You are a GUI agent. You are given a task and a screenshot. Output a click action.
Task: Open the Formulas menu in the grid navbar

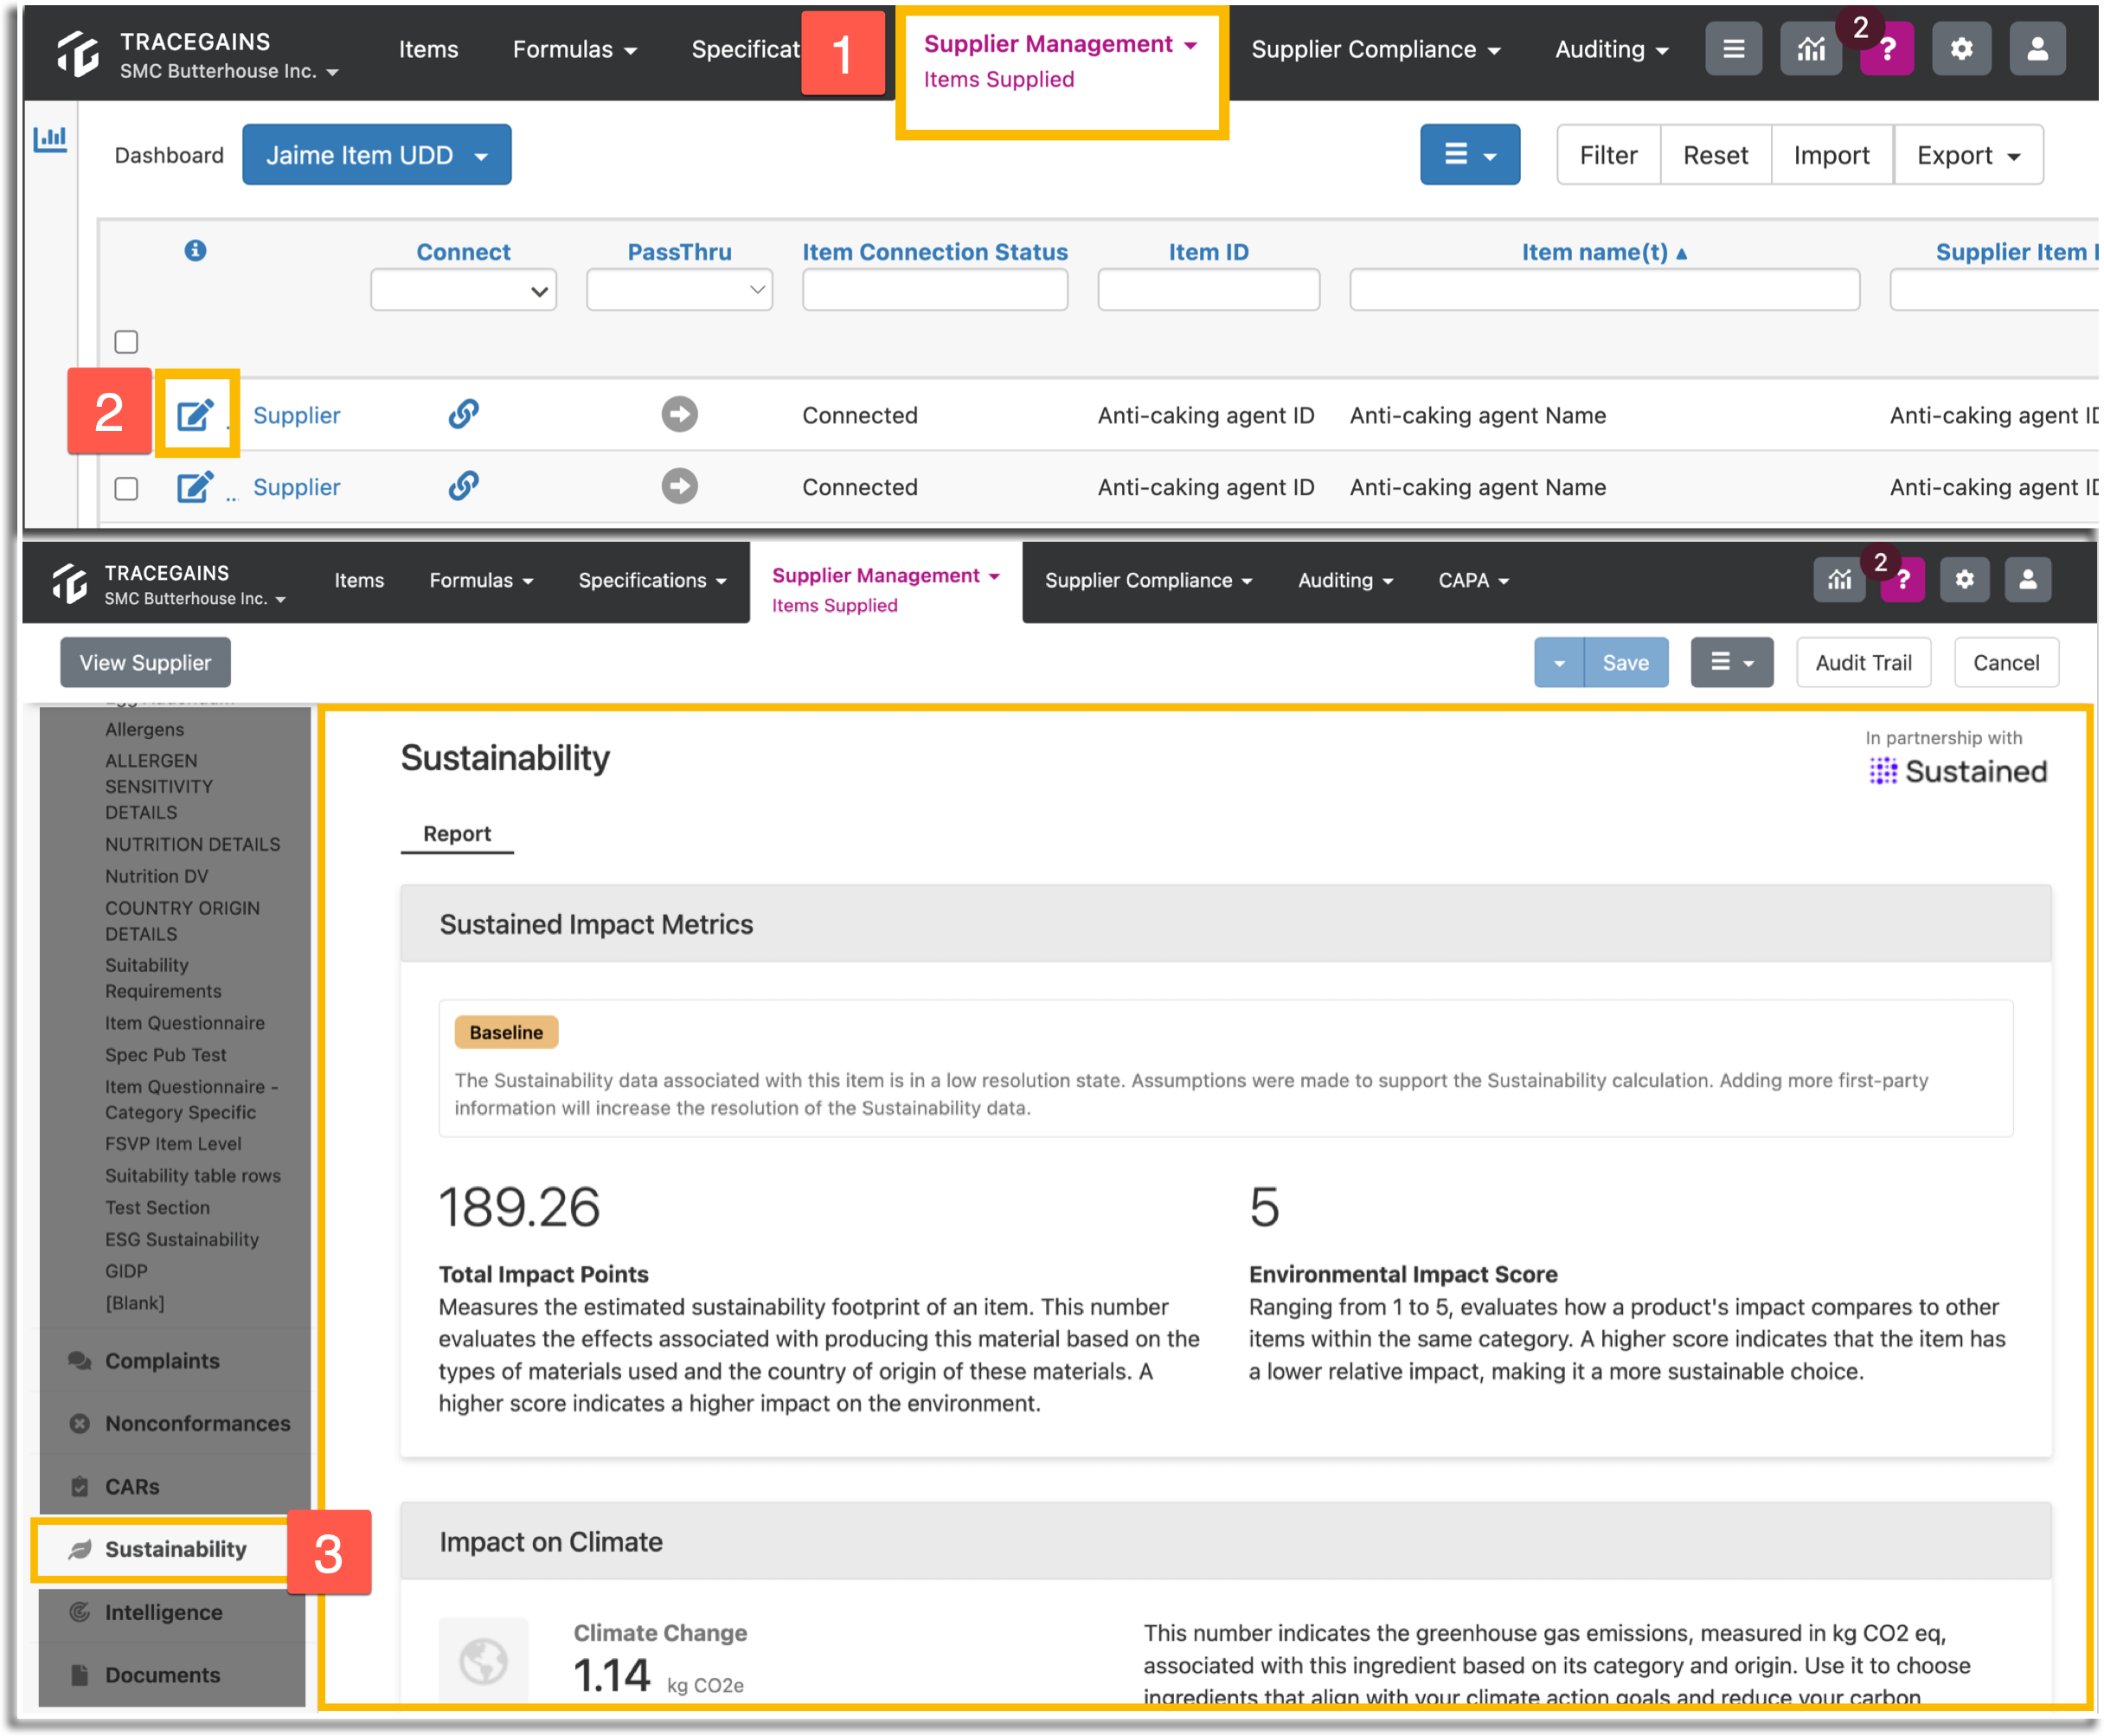(x=574, y=49)
